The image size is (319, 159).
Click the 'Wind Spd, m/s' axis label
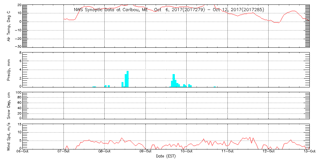tap(9, 136)
